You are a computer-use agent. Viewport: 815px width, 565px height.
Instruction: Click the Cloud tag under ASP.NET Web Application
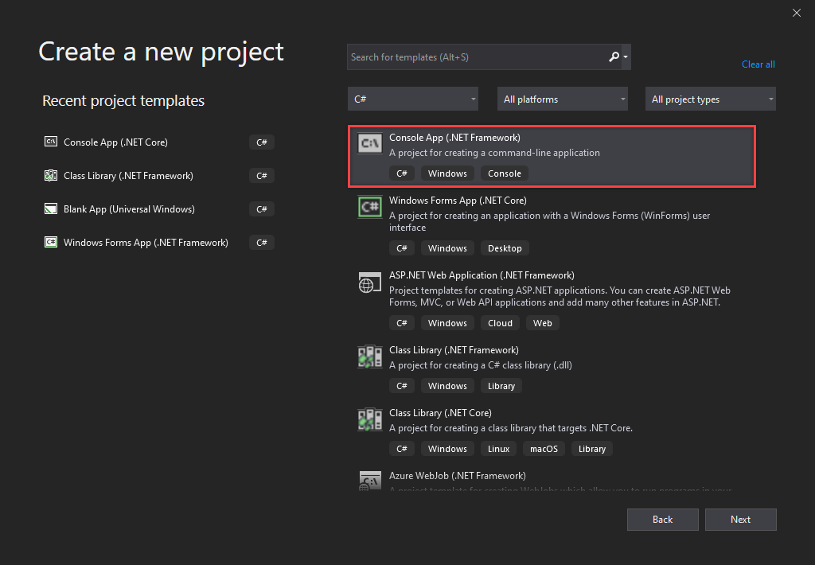(500, 323)
